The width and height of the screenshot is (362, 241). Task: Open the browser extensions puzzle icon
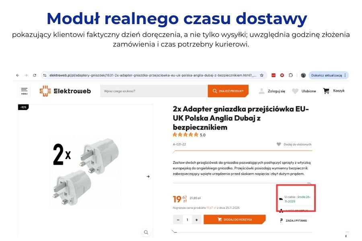tap(291, 75)
